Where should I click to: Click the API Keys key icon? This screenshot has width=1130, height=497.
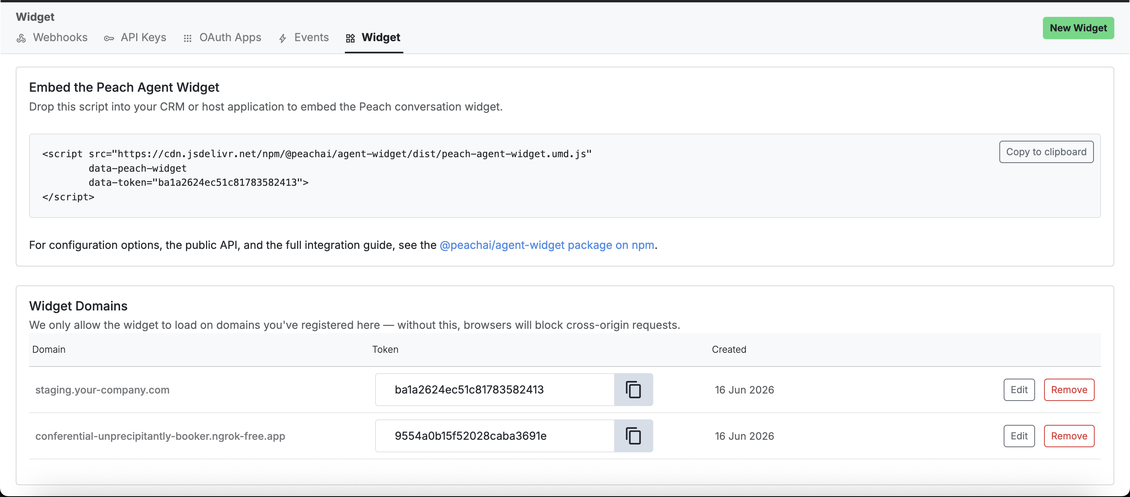pos(109,38)
